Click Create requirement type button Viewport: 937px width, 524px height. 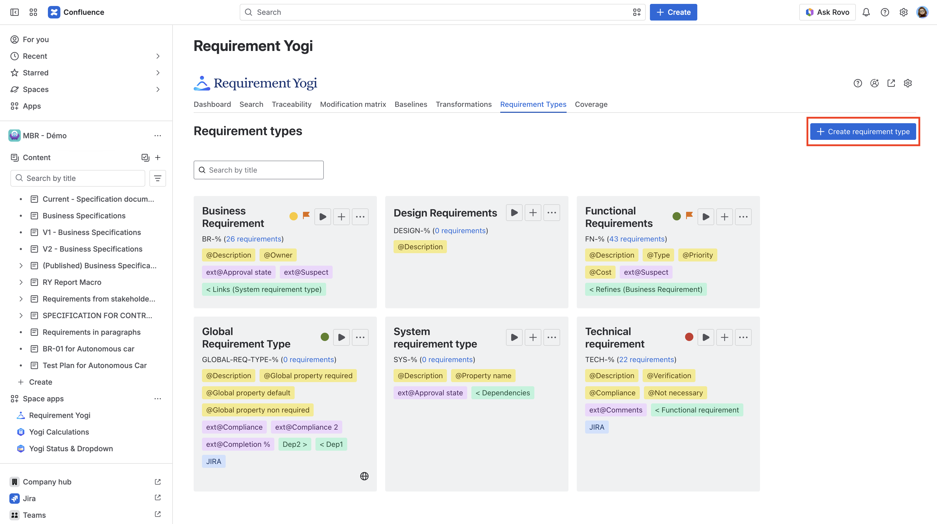point(863,132)
